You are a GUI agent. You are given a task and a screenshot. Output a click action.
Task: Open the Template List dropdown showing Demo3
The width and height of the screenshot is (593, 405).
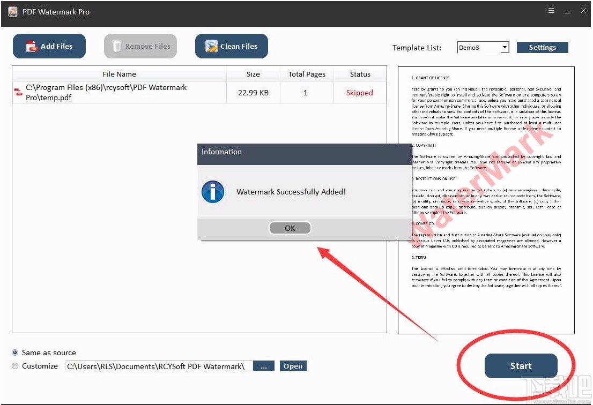click(483, 48)
